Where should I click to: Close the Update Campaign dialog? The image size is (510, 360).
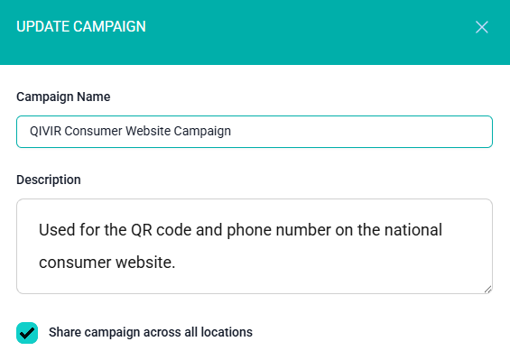click(x=481, y=27)
